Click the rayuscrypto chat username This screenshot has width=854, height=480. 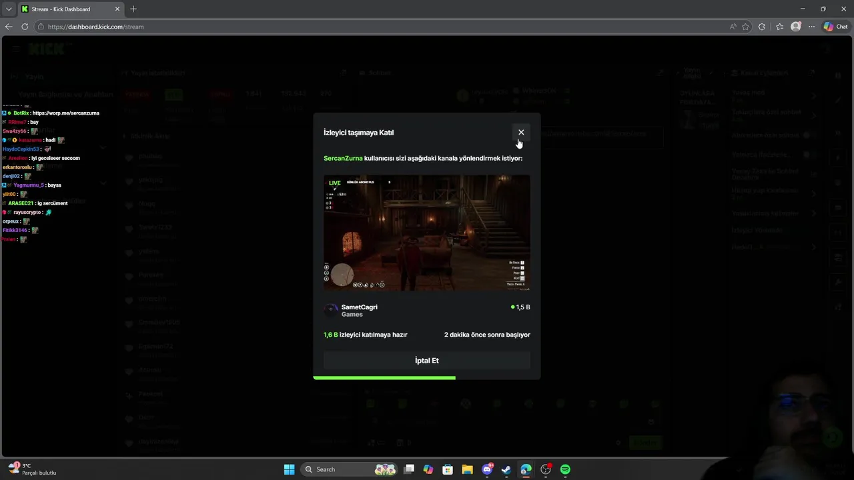click(28, 212)
